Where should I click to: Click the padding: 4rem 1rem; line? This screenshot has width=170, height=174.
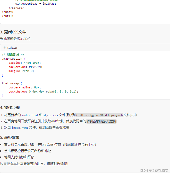(x=25, y=63)
